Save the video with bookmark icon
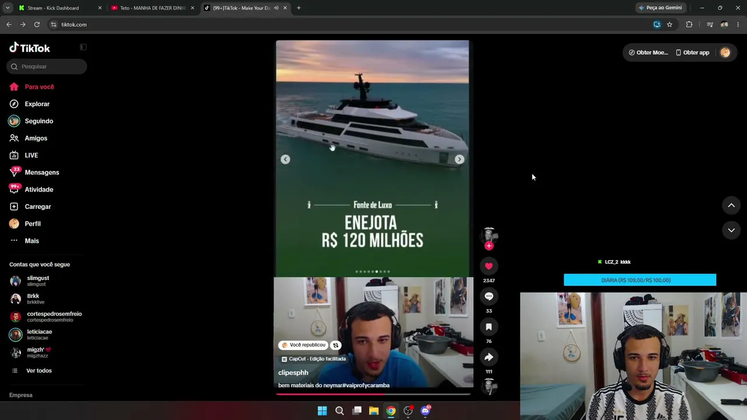Viewport: 747px width, 420px height. coord(489,327)
